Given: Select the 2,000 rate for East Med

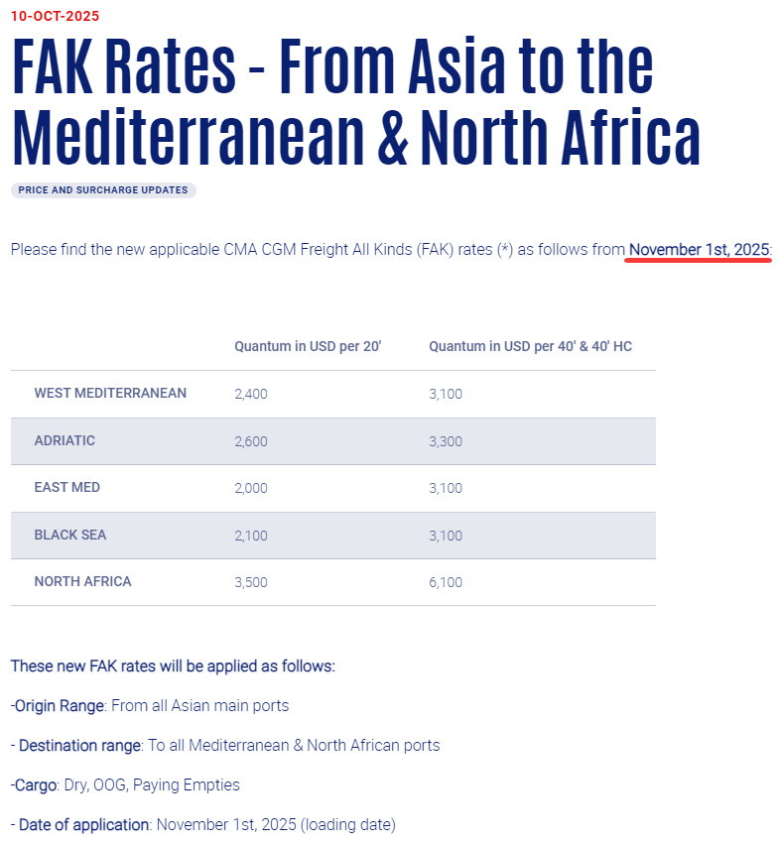Looking at the screenshot, I should 251,488.
